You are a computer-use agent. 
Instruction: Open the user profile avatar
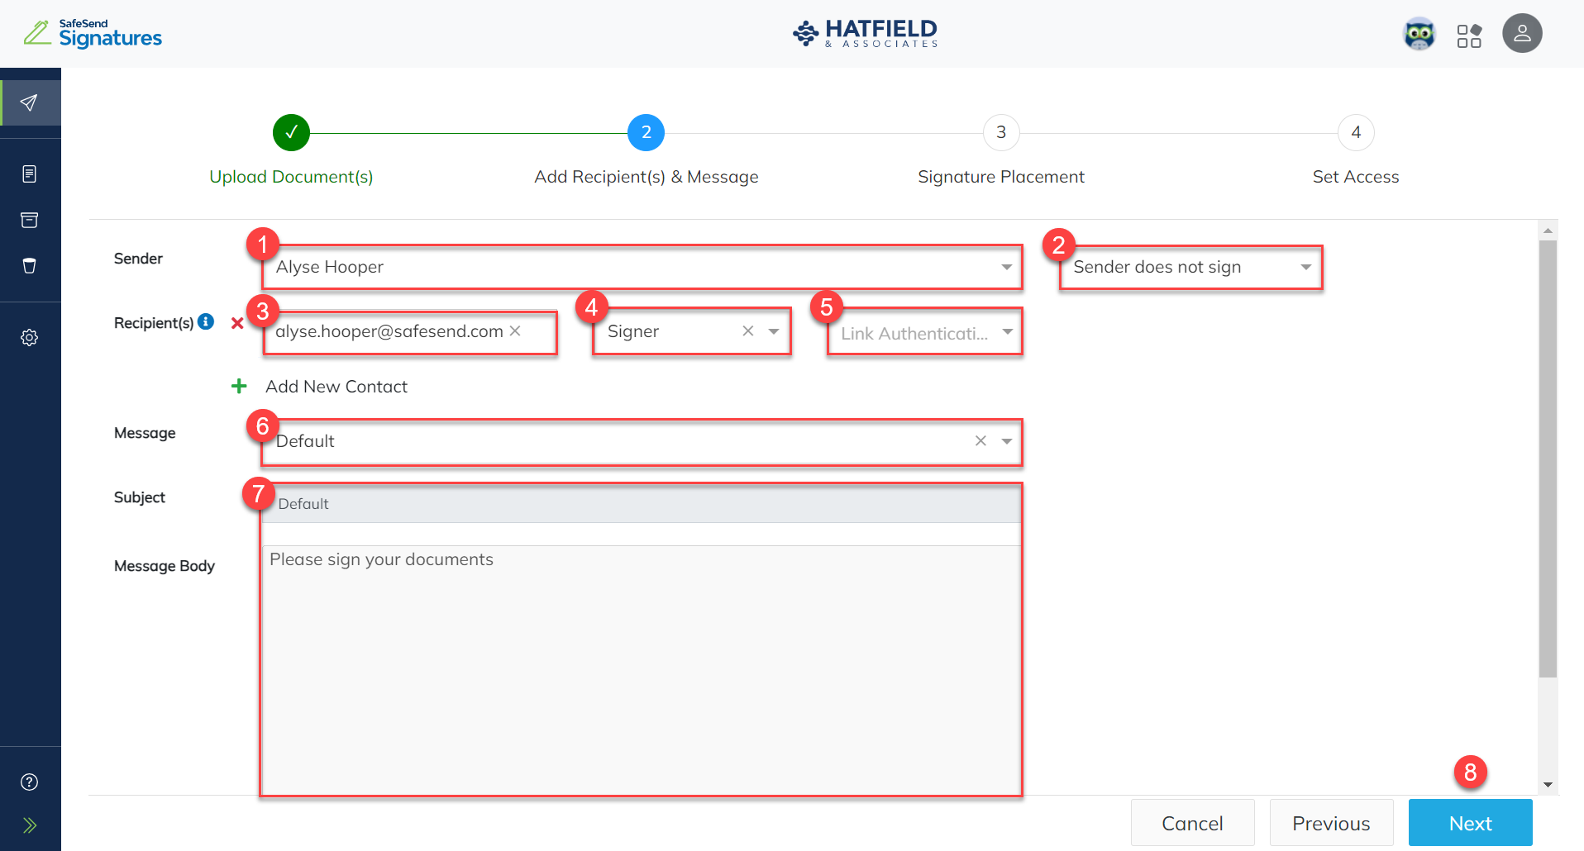[x=1522, y=33]
